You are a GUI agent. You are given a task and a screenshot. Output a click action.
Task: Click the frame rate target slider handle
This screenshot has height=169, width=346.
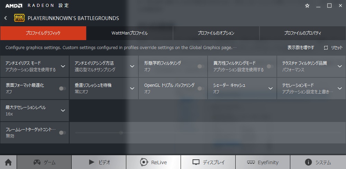[121, 133]
